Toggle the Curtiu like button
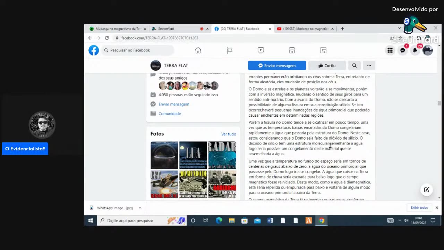The height and width of the screenshot is (250, 444). pyautogui.click(x=327, y=65)
